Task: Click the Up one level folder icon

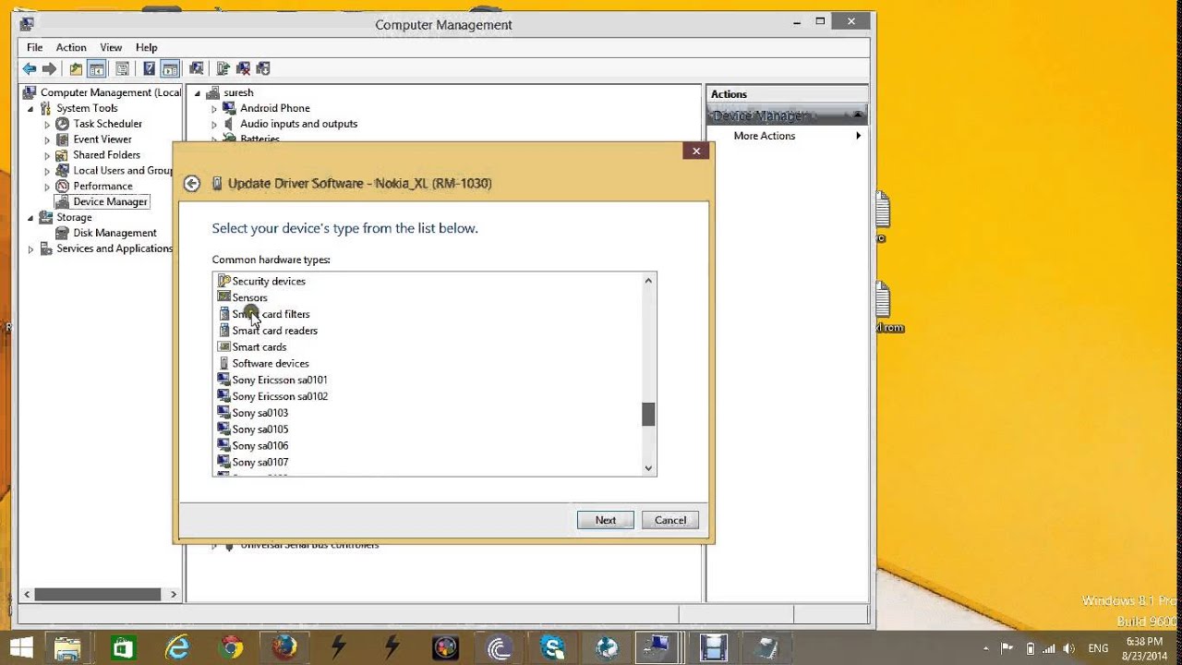Action: click(x=76, y=68)
